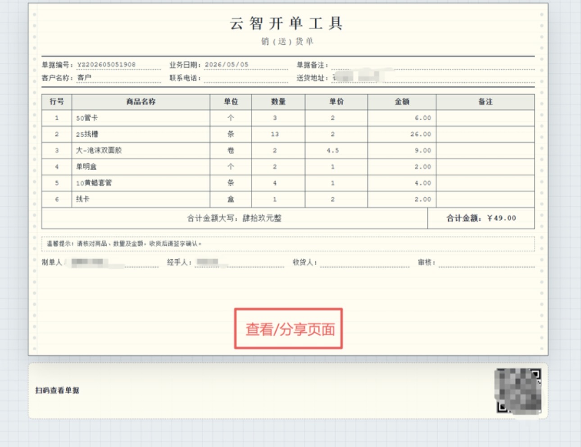
Task: Click the 单据备注 blank line
Action: (x=433, y=65)
